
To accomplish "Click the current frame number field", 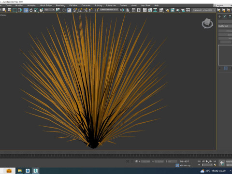I will [x=207, y=165].
